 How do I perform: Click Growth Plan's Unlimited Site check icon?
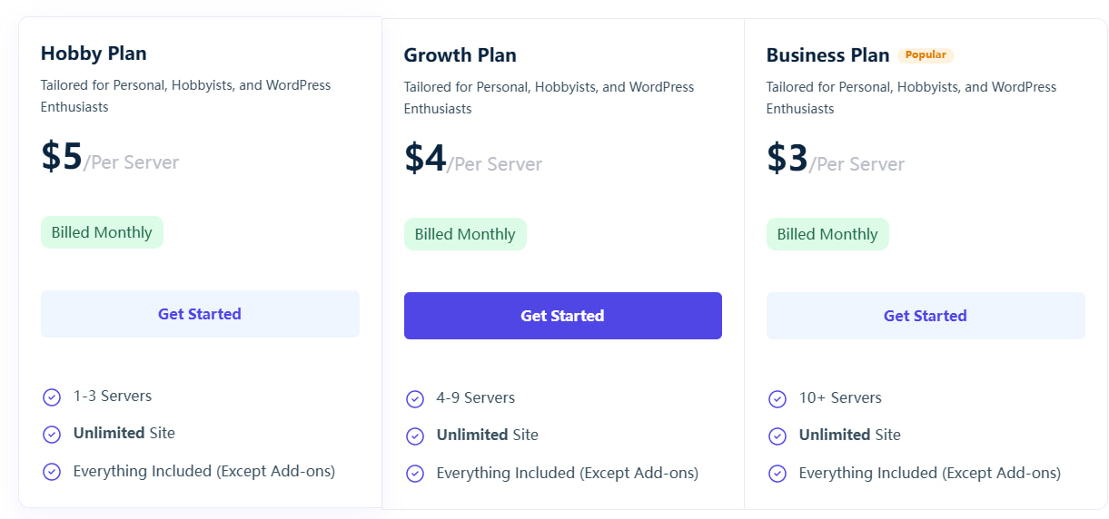click(x=415, y=436)
